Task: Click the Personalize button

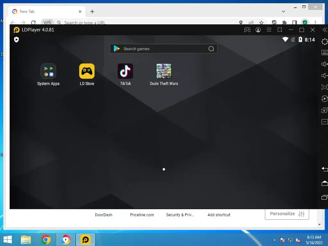Action: click(x=287, y=214)
